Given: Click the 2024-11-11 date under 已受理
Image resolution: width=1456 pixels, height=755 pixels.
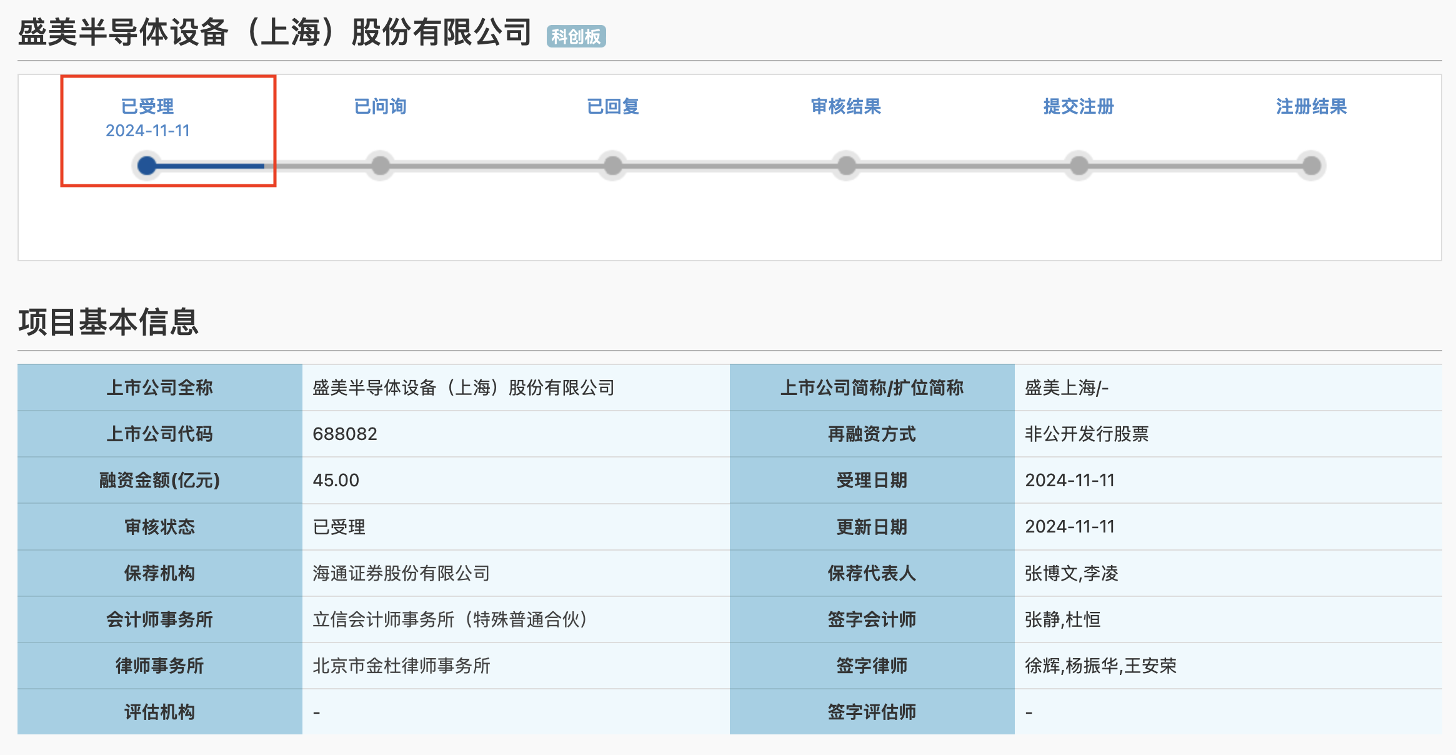Looking at the screenshot, I should pyautogui.click(x=147, y=131).
